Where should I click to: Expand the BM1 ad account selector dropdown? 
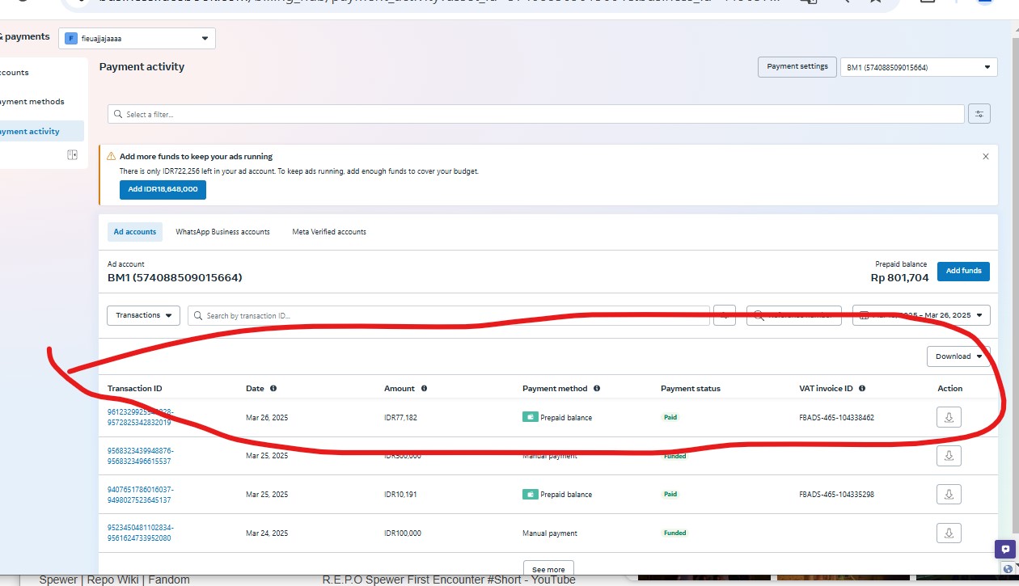(x=918, y=68)
